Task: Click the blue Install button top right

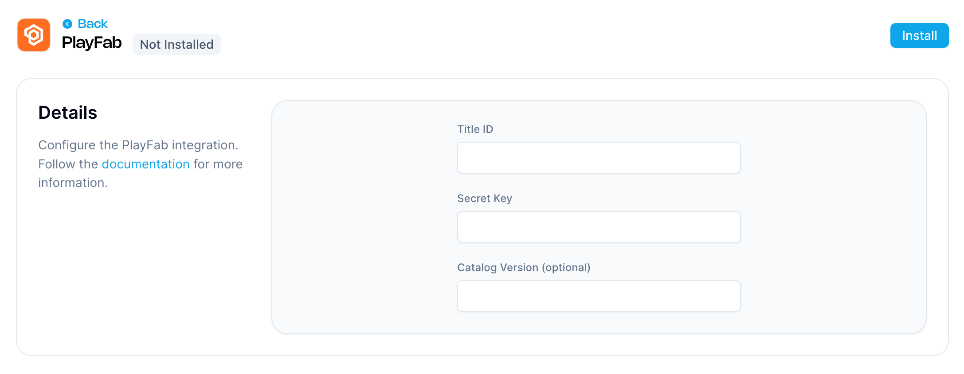Action: 919,35
